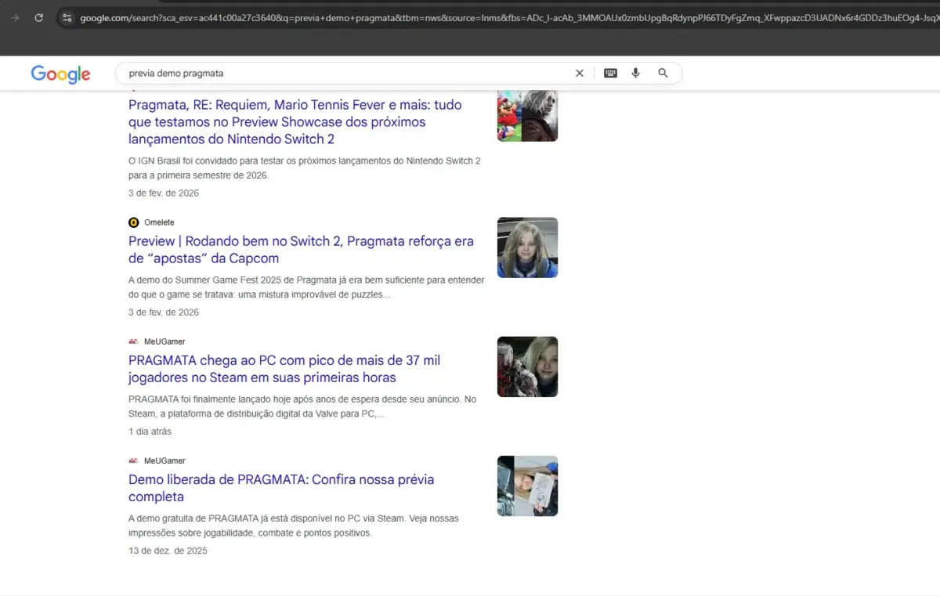Click the '3 de fev. de 2026' date under Omelete result

coord(164,312)
